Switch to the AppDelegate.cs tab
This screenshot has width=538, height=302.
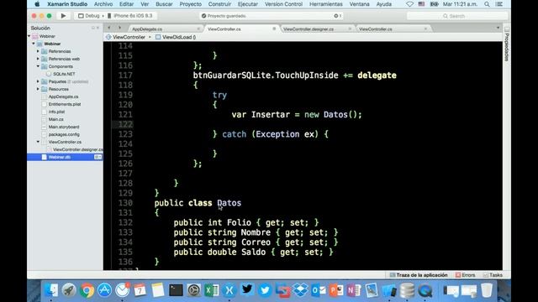(x=147, y=29)
